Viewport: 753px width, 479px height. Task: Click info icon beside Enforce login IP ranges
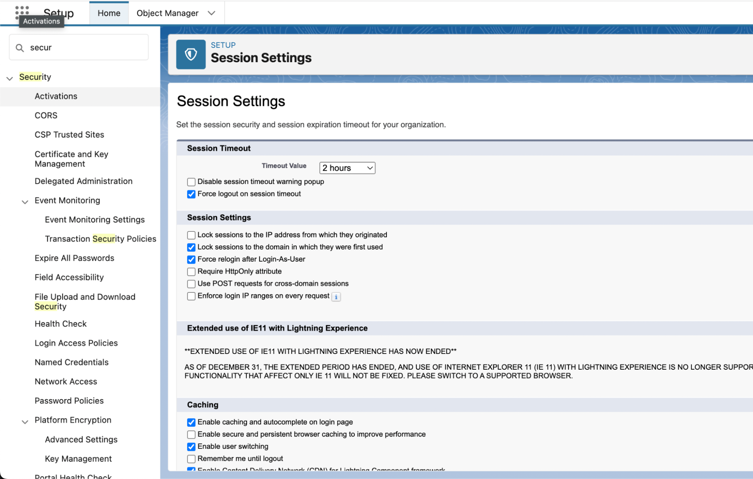[336, 297]
